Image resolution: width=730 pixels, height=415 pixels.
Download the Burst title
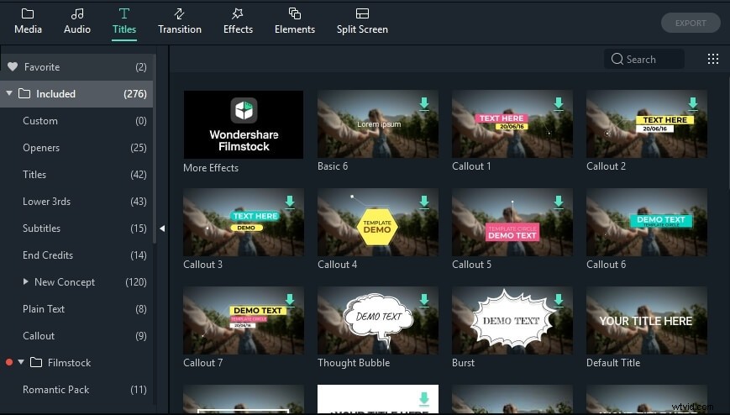click(559, 300)
